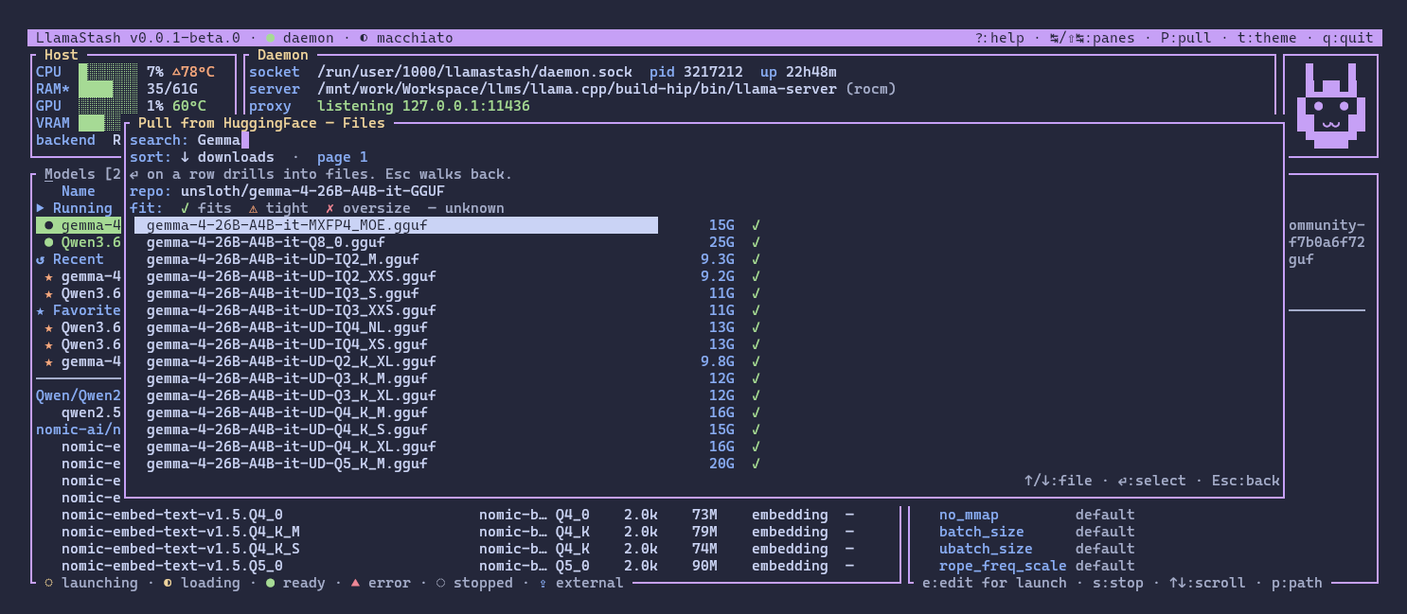Screen dimensions: 1407x614
Task: Click the external status icon in legend
Action: (543, 583)
